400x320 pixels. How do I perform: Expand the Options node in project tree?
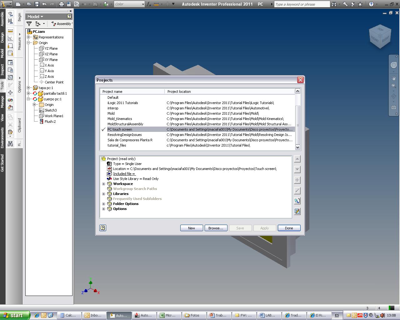tap(104, 209)
